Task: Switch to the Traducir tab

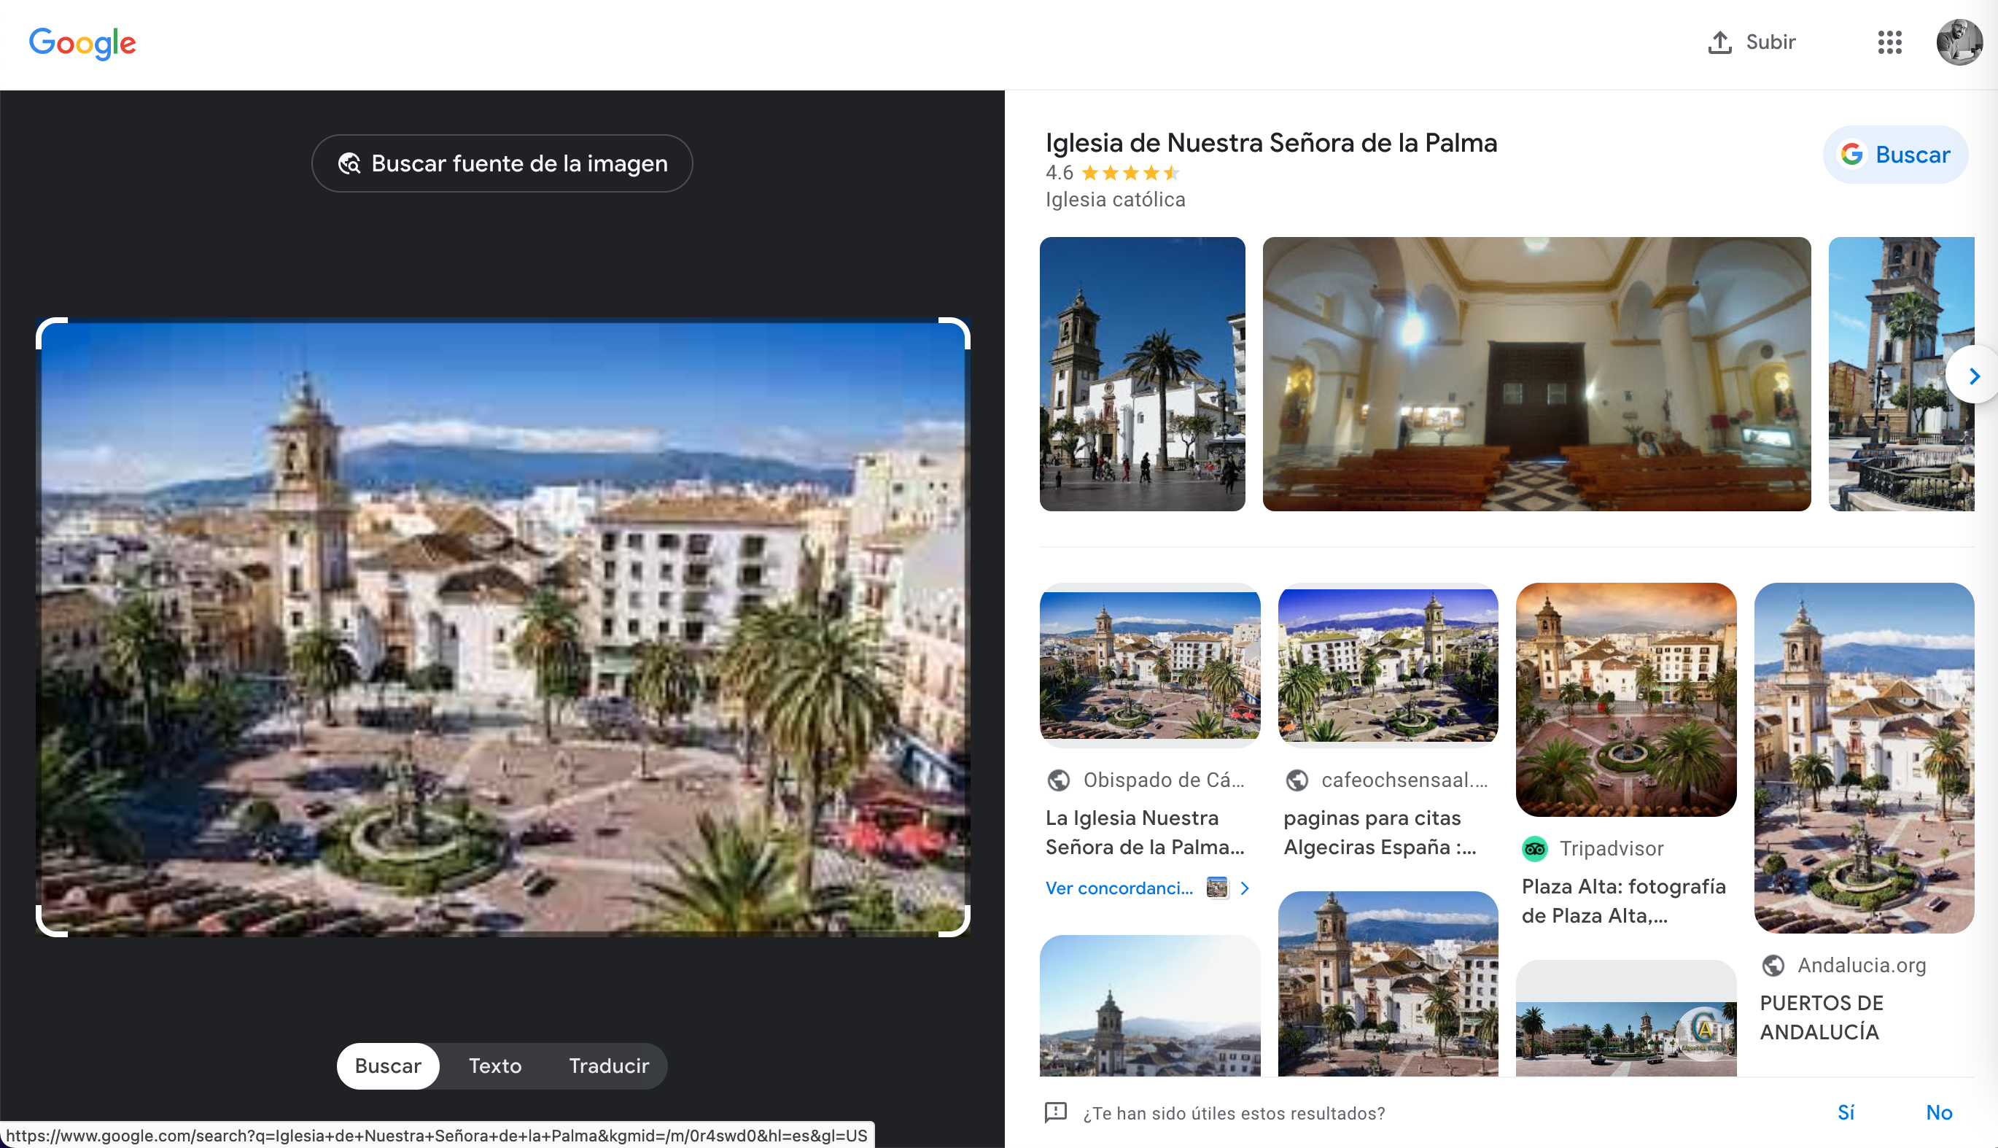Action: click(607, 1065)
